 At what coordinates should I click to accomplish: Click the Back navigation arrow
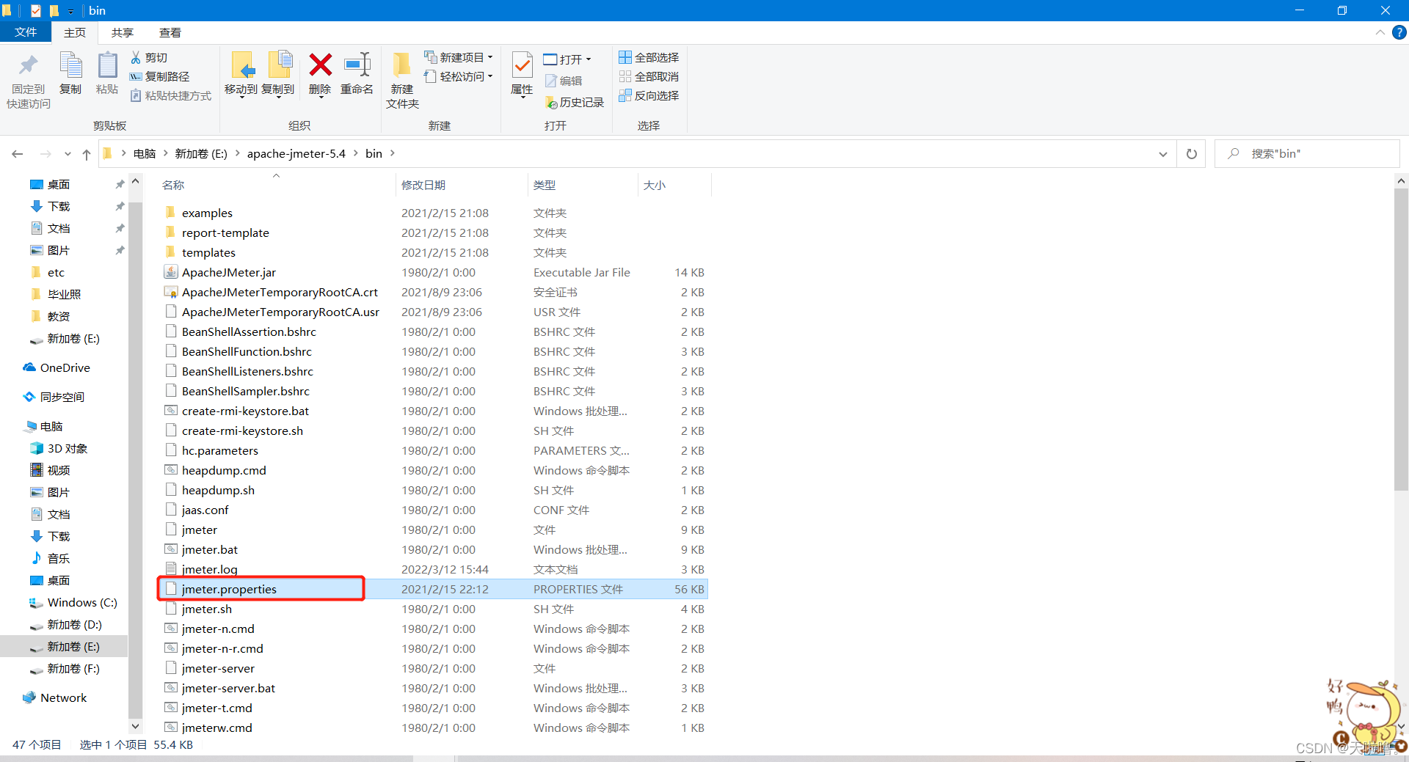pyautogui.click(x=18, y=154)
